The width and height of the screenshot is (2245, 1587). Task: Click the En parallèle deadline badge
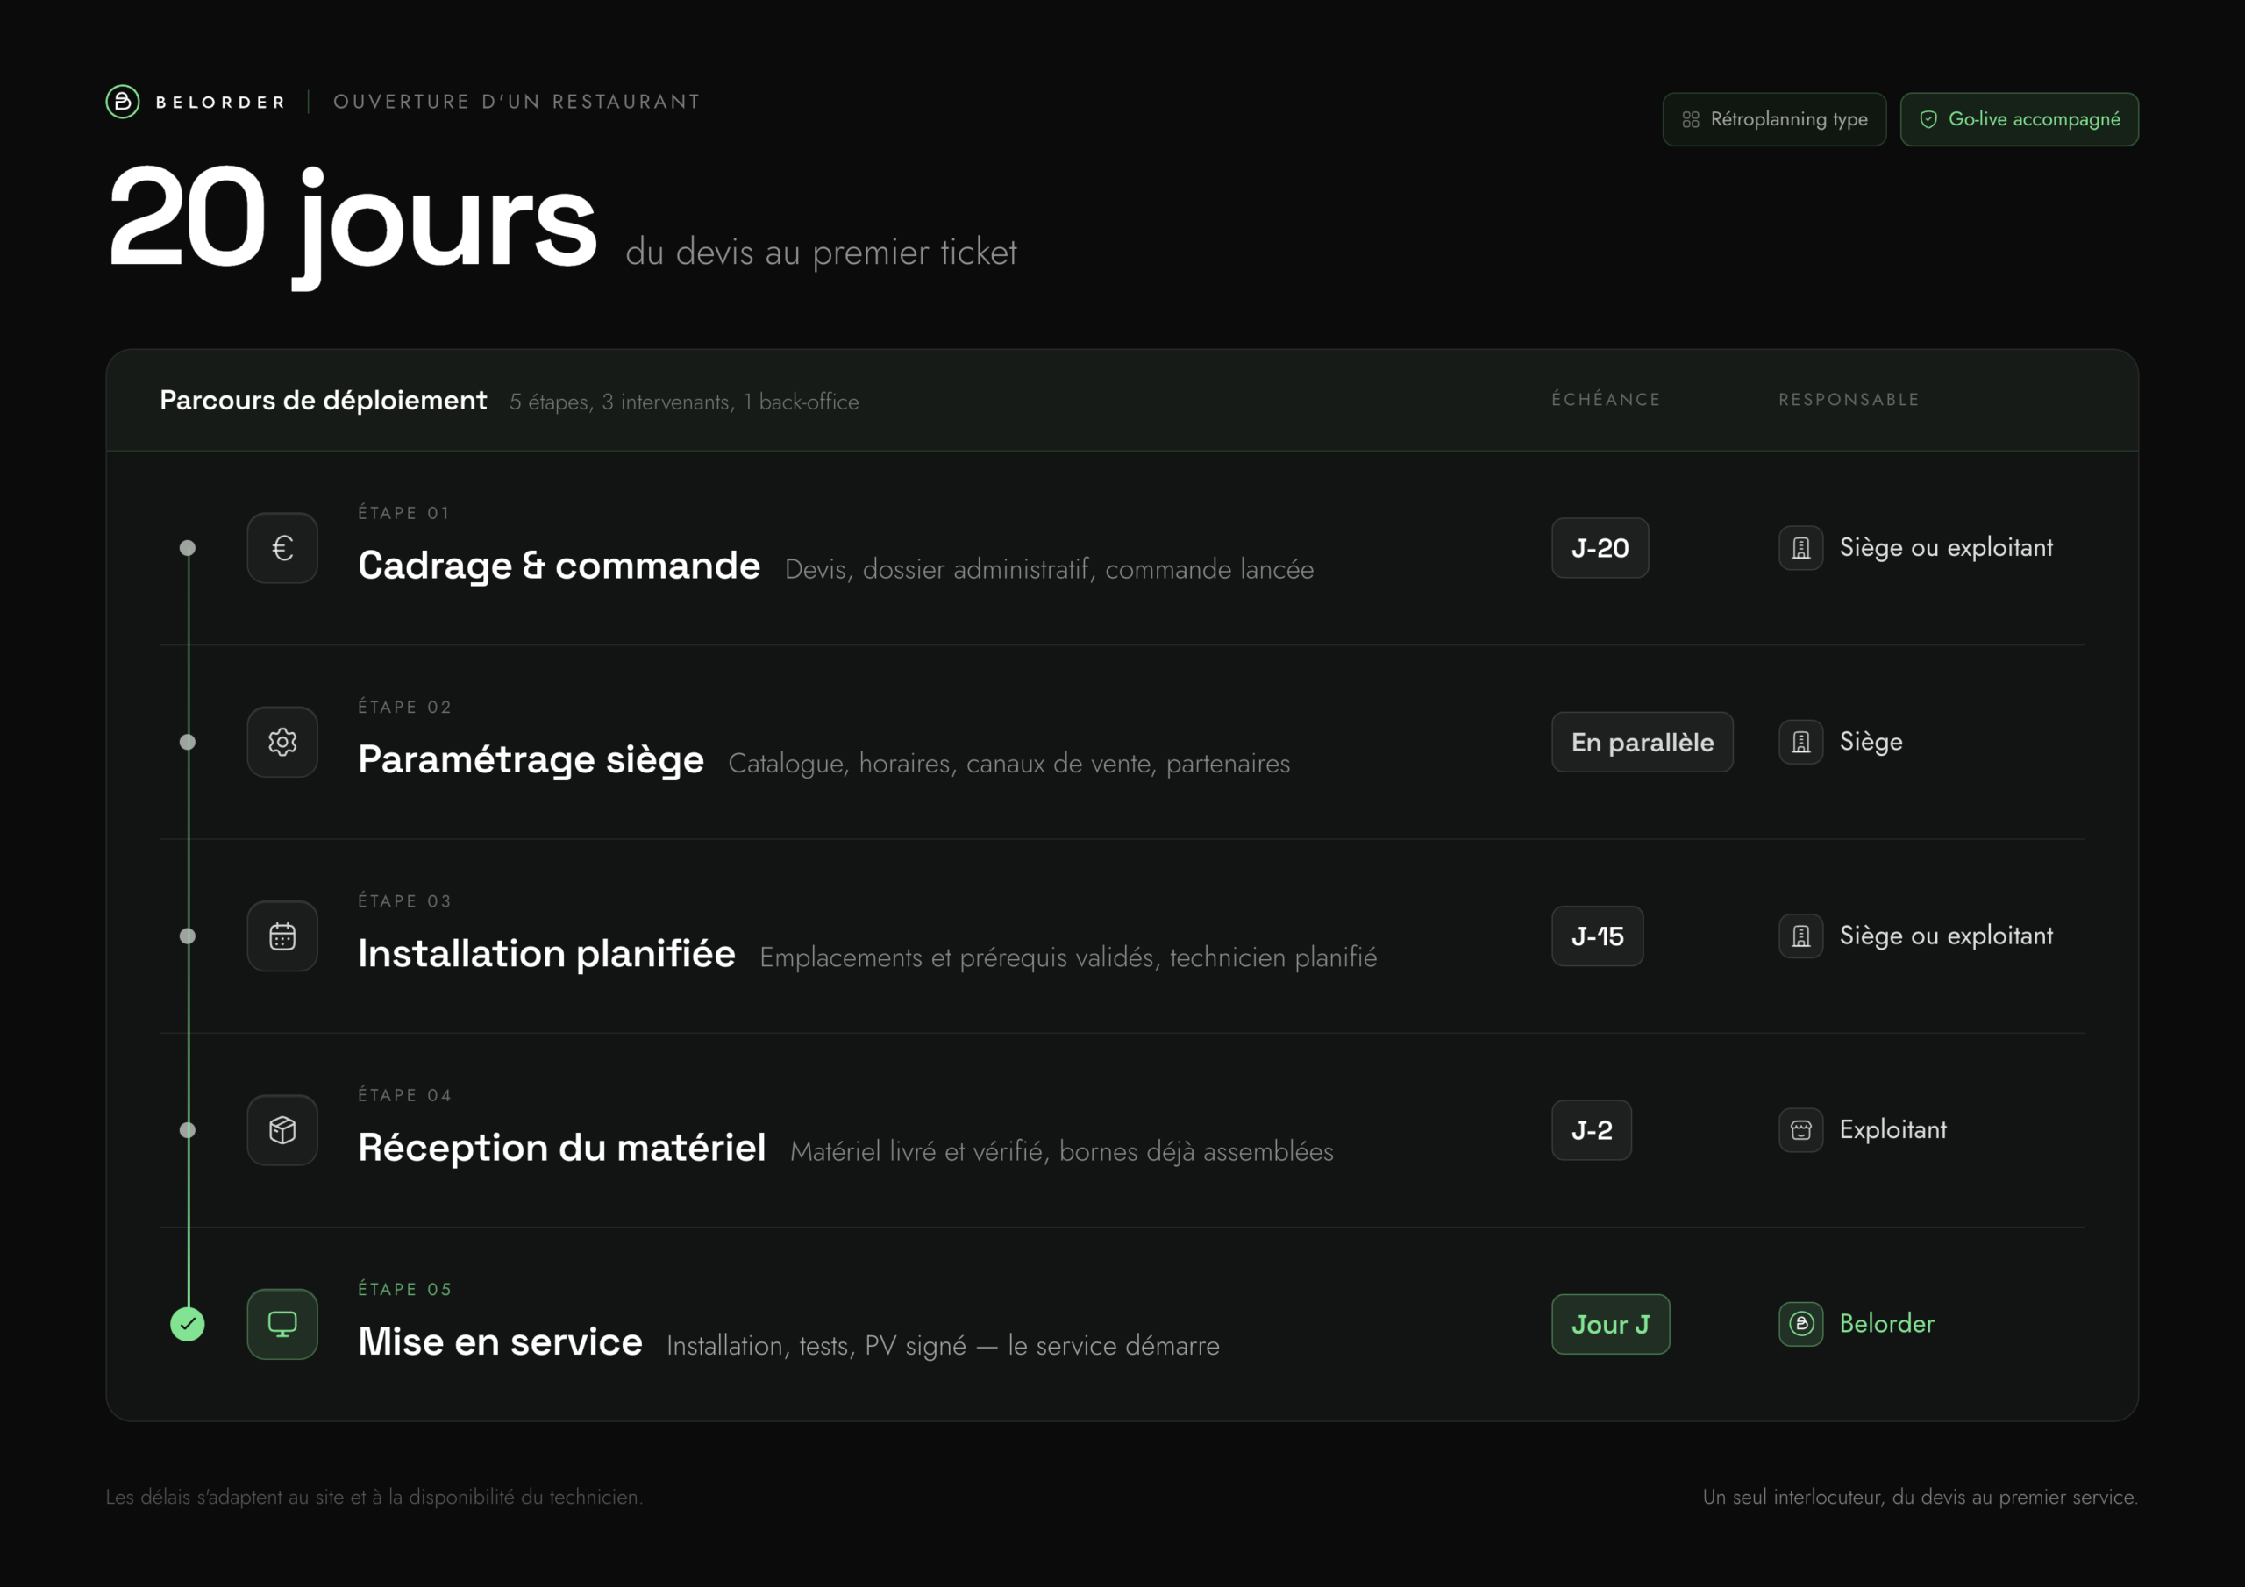click(1642, 742)
